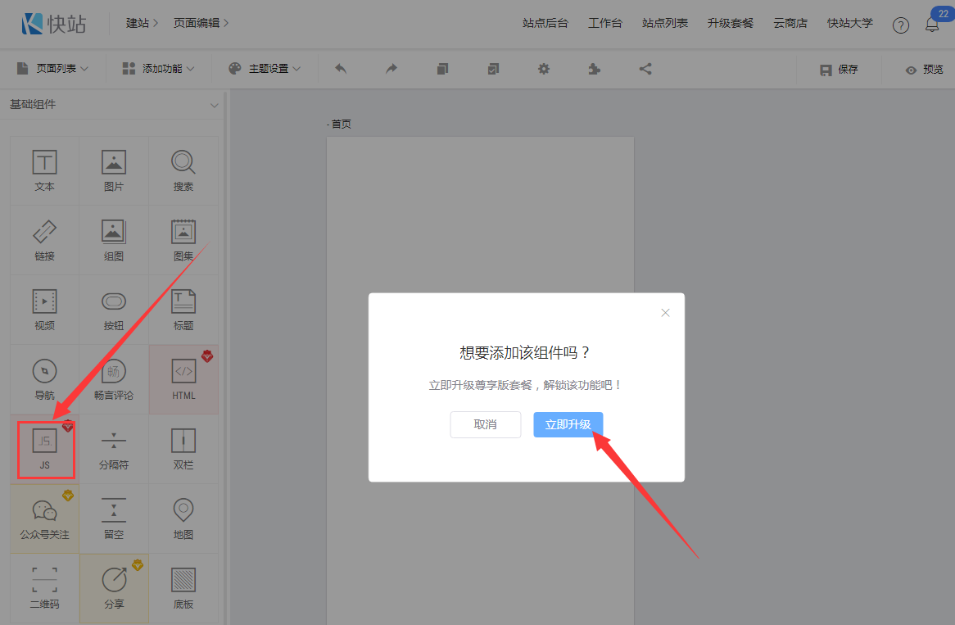Open the notification bell icon
The width and height of the screenshot is (955, 625).
[932, 25]
